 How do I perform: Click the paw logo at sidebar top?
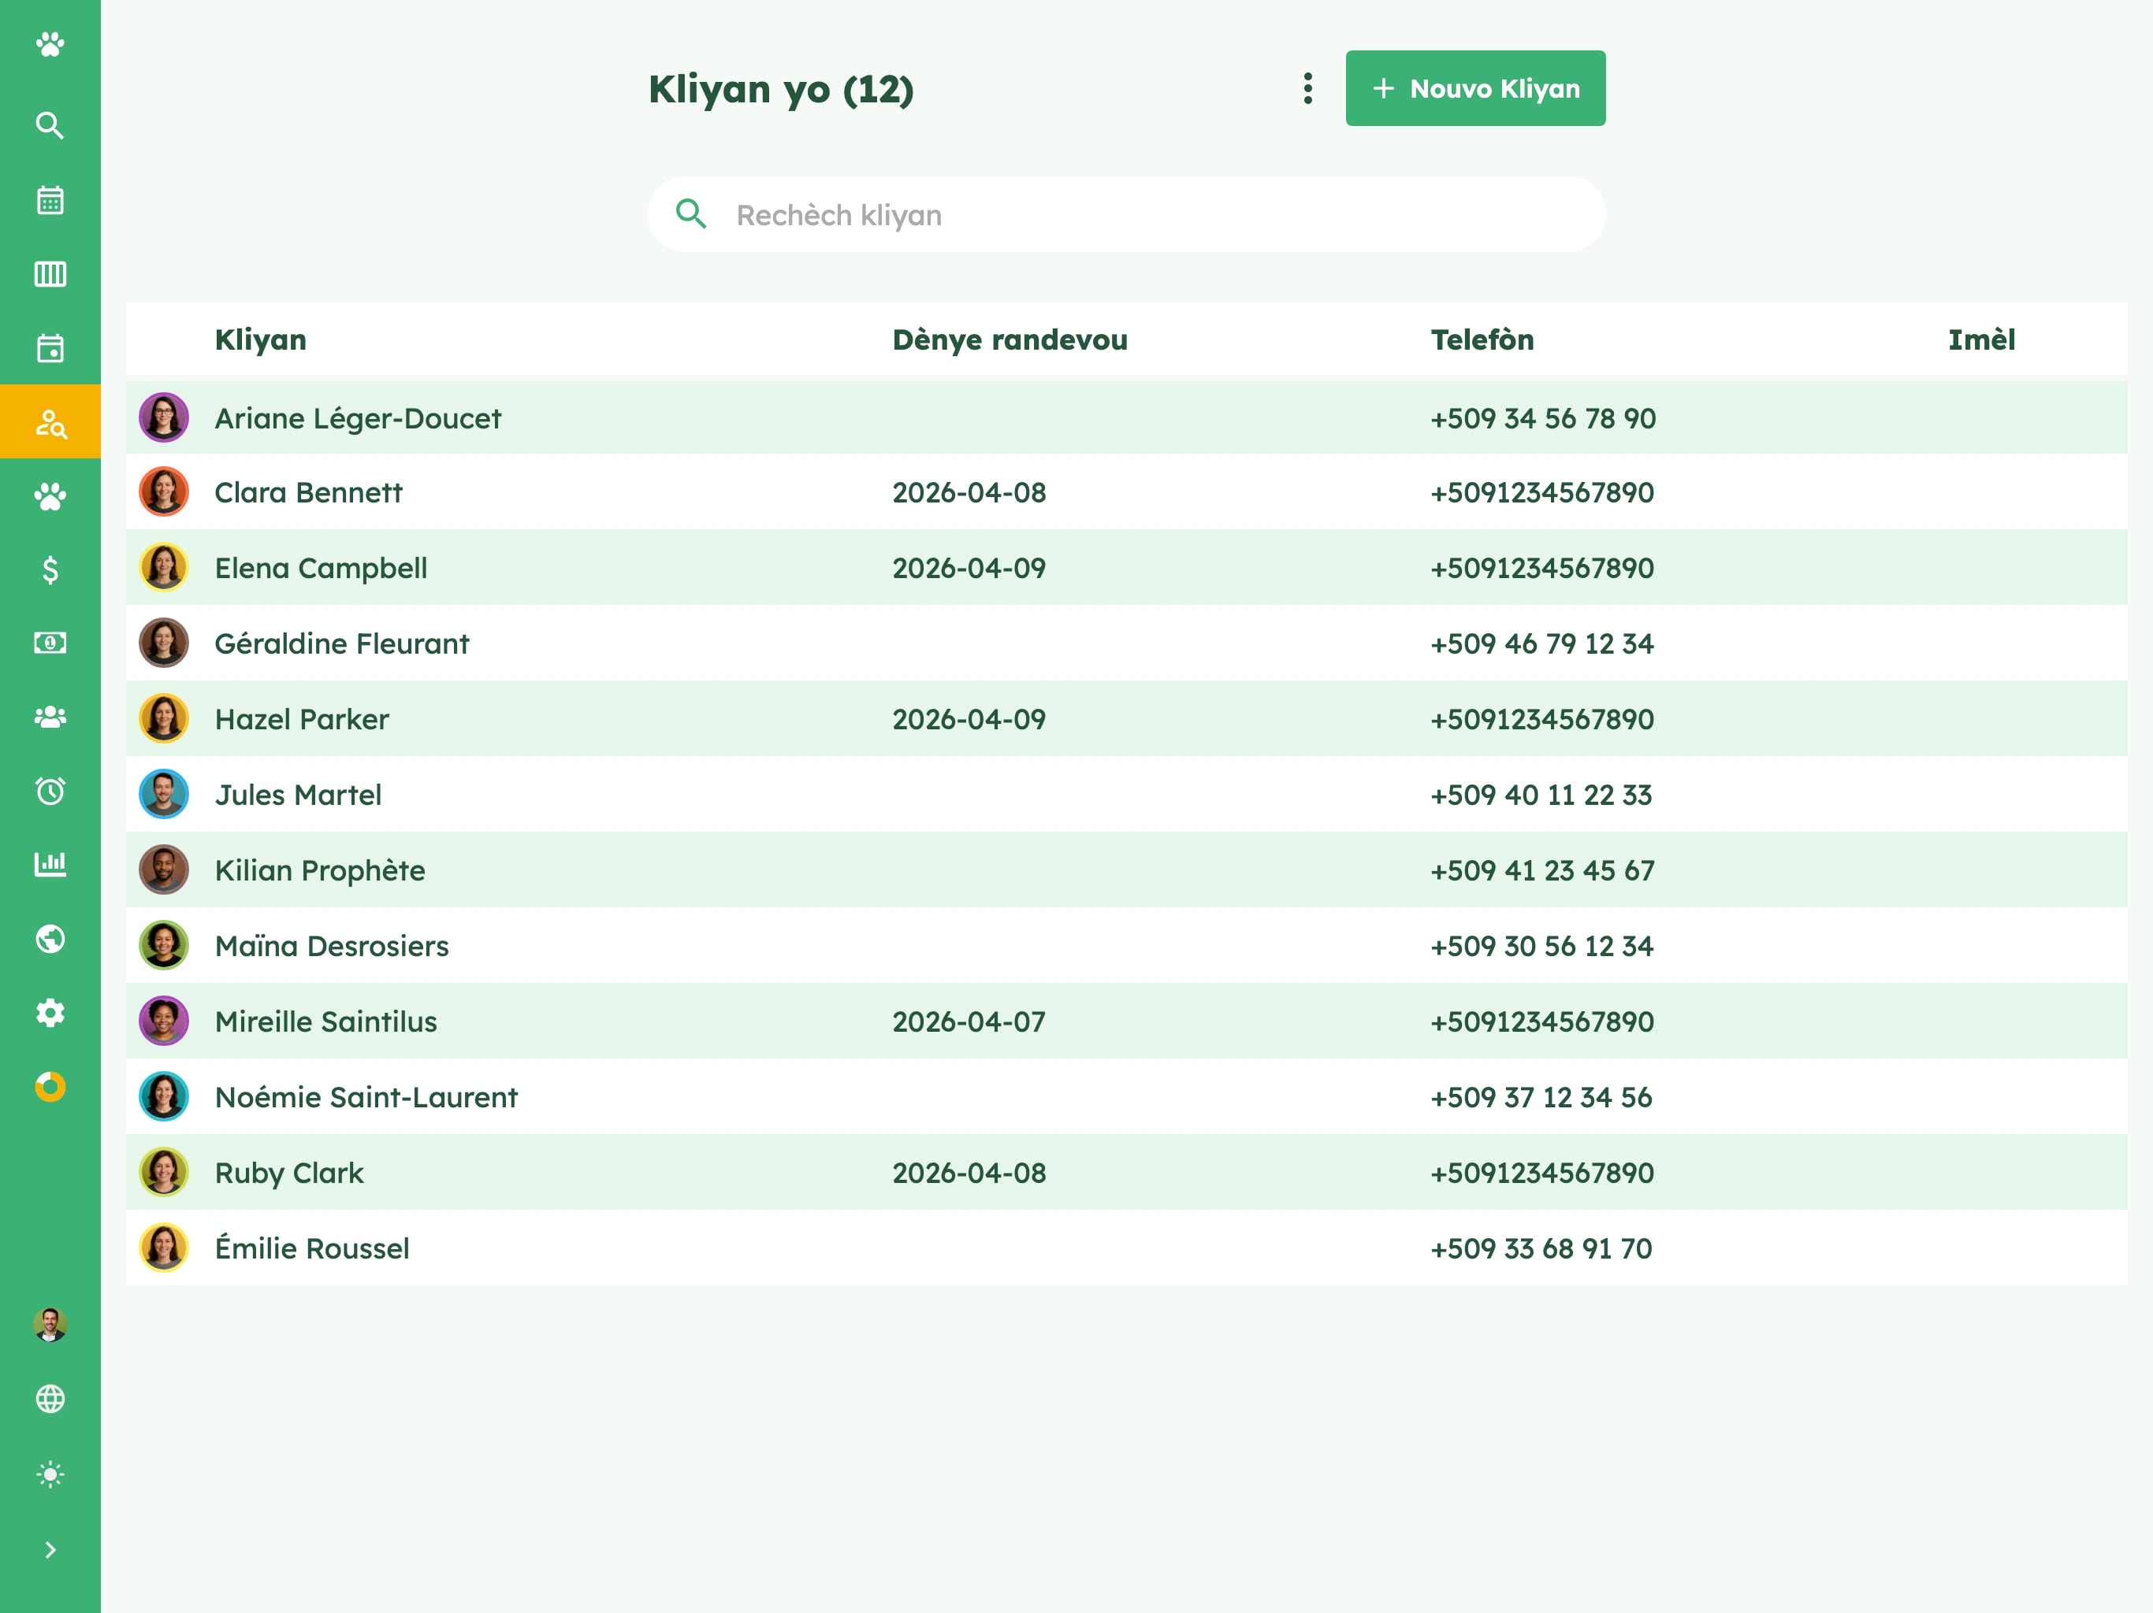(x=50, y=45)
